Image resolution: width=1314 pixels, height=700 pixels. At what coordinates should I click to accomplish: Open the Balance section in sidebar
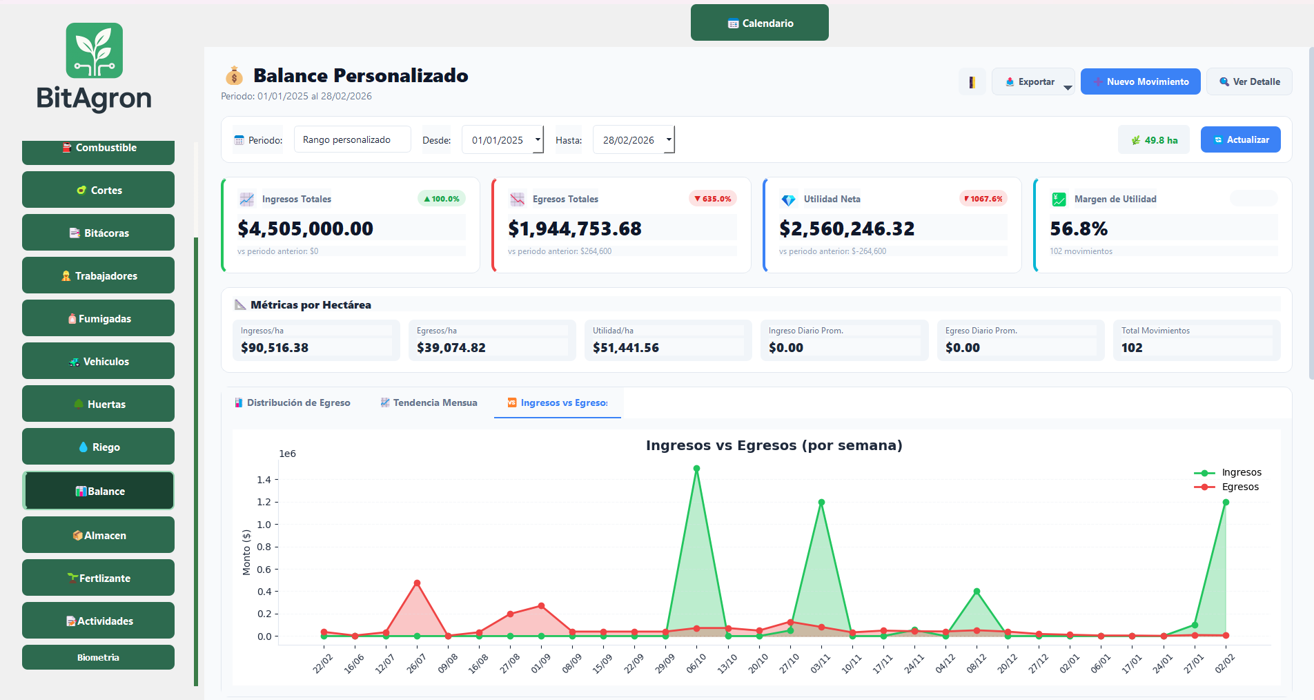[x=98, y=491]
